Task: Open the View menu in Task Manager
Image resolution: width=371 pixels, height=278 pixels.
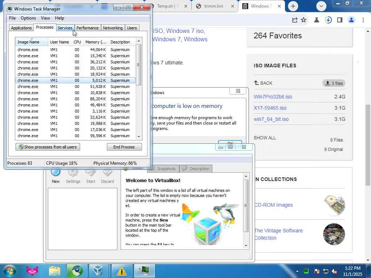Action: click(x=45, y=18)
